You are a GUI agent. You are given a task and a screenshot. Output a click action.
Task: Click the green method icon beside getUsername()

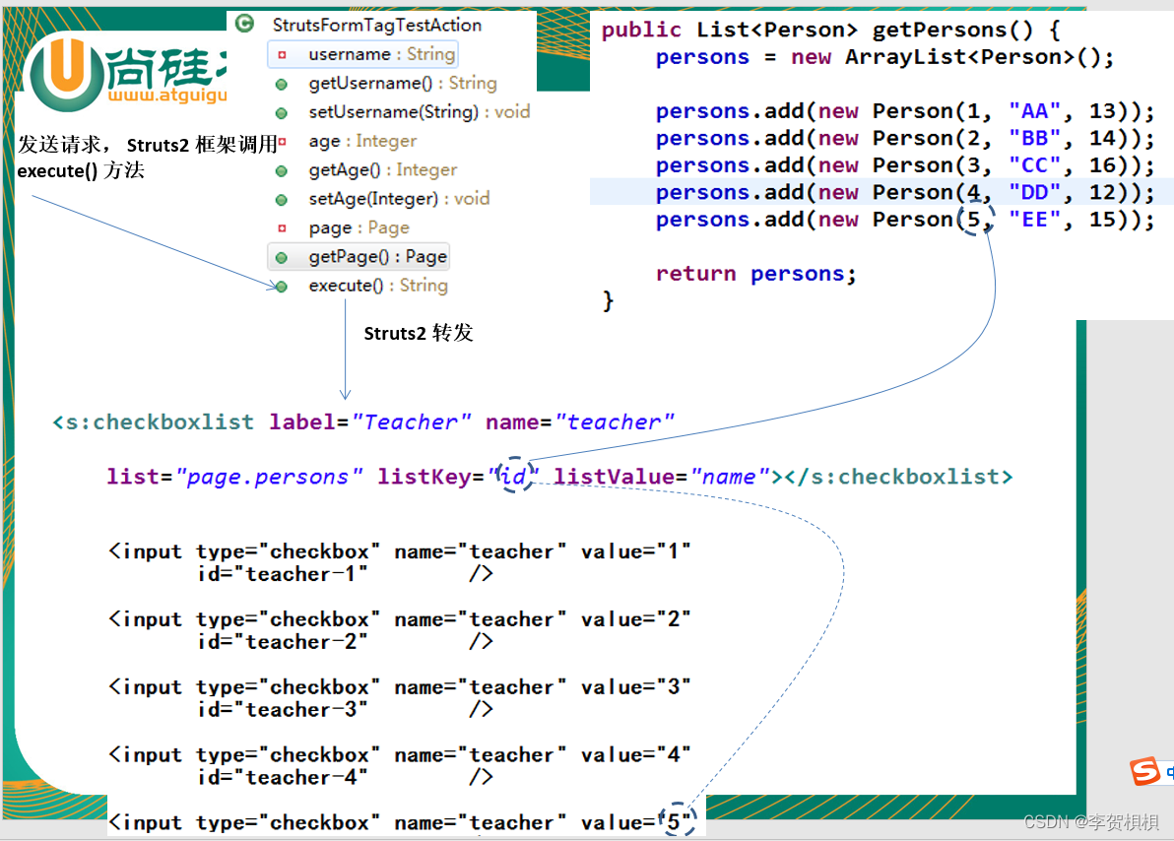coord(282,84)
